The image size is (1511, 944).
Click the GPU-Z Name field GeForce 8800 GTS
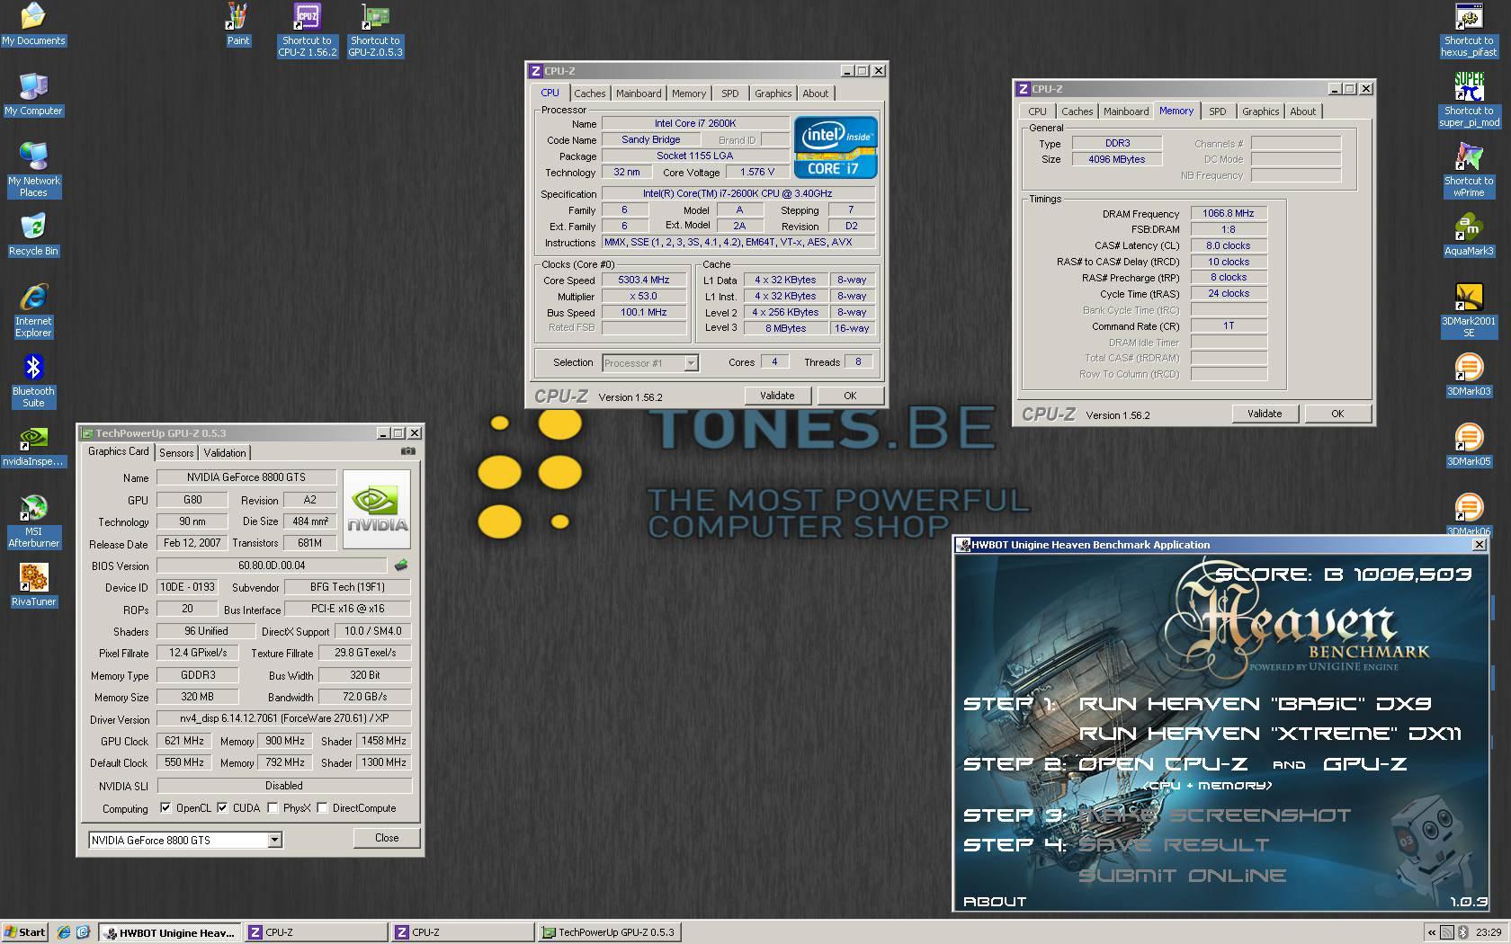click(246, 477)
